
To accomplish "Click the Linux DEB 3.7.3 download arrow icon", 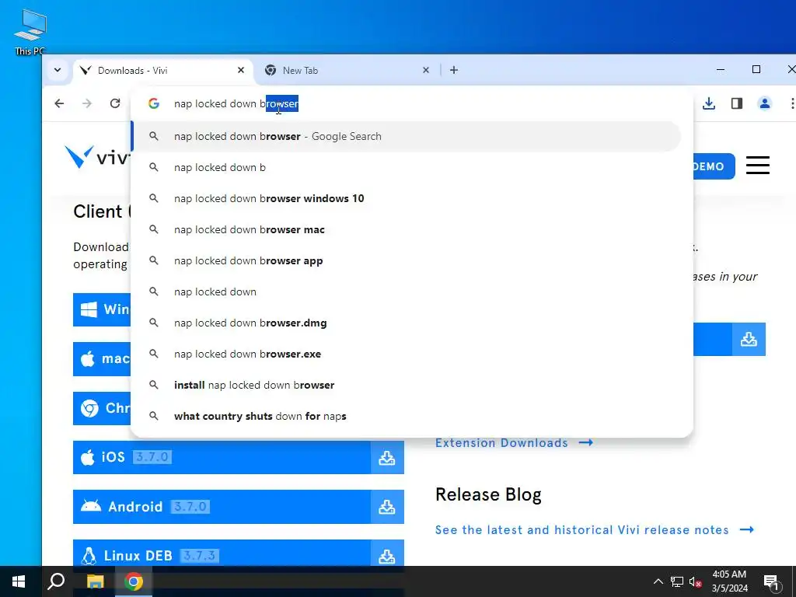I will (x=387, y=556).
